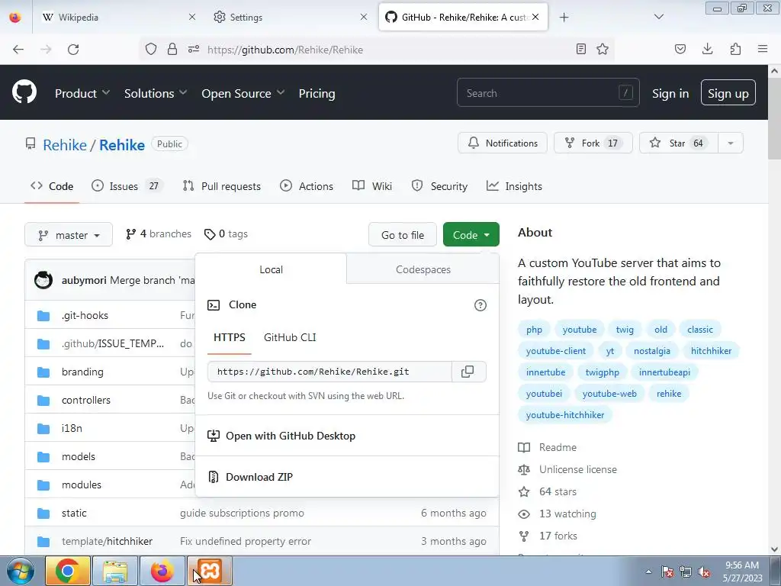Switch to the Wikipedia browser tab
The width and height of the screenshot is (781, 586).
coord(120,17)
